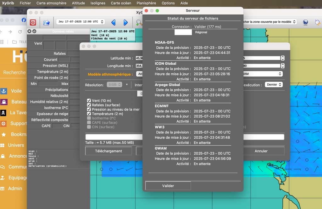Toggle the Isotherme 0°C checkbox in download dialog
The image size is (322, 209).
click(x=89, y=118)
